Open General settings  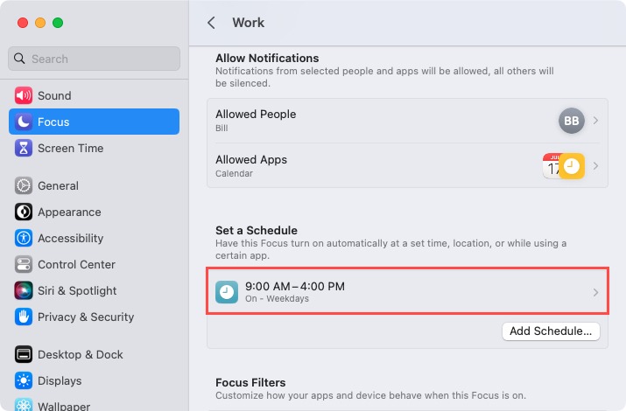point(95,185)
